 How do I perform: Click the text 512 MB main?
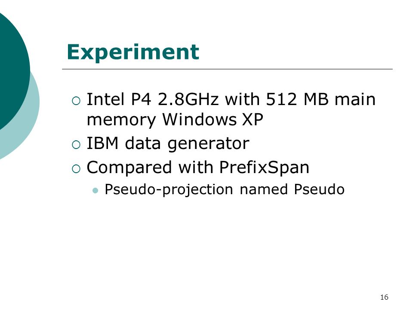click(321, 99)
